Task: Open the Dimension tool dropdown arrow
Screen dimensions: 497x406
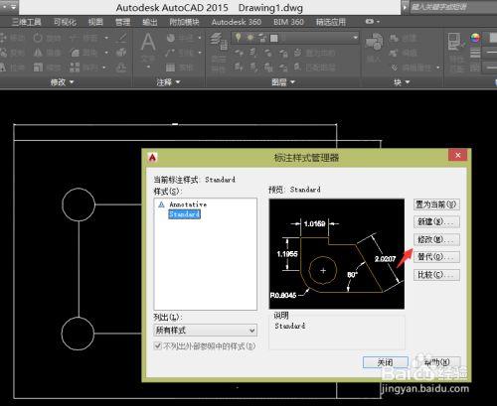Action: point(200,38)
